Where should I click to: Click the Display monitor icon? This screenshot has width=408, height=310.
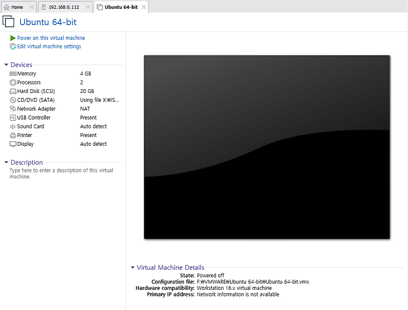click(x=13, y=144)
